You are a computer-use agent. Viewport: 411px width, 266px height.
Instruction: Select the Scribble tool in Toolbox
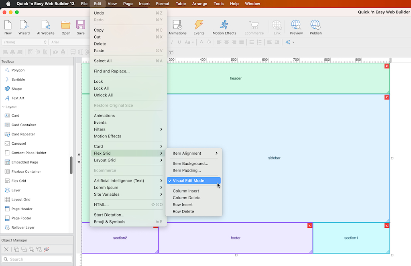[x=18, y=80]
